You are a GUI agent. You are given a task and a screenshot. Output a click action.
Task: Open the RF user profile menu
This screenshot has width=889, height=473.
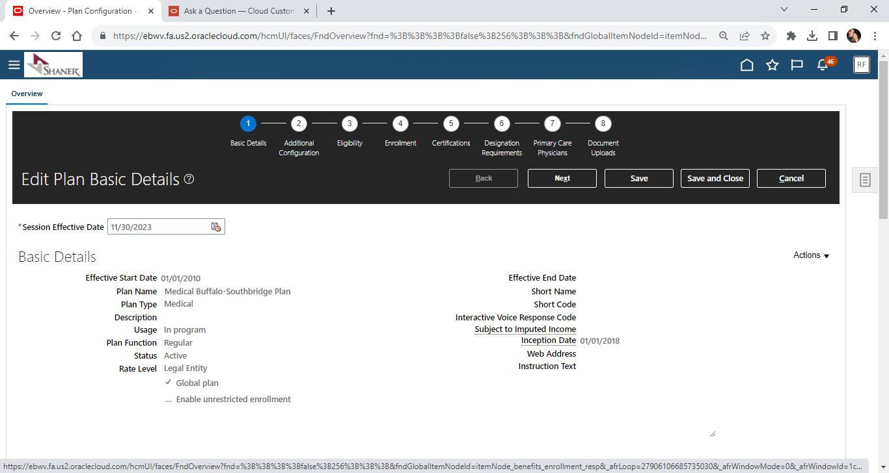tap(861, 64)
